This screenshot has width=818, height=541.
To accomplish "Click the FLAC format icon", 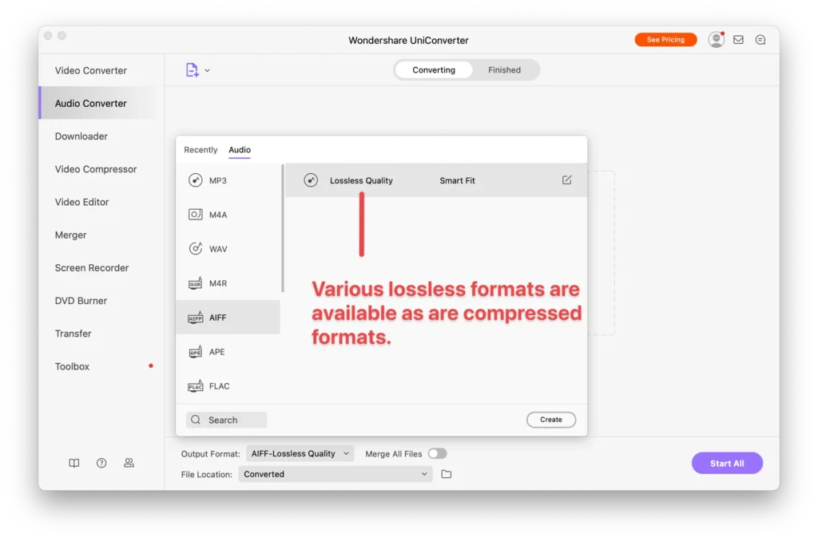I will 196,386.
